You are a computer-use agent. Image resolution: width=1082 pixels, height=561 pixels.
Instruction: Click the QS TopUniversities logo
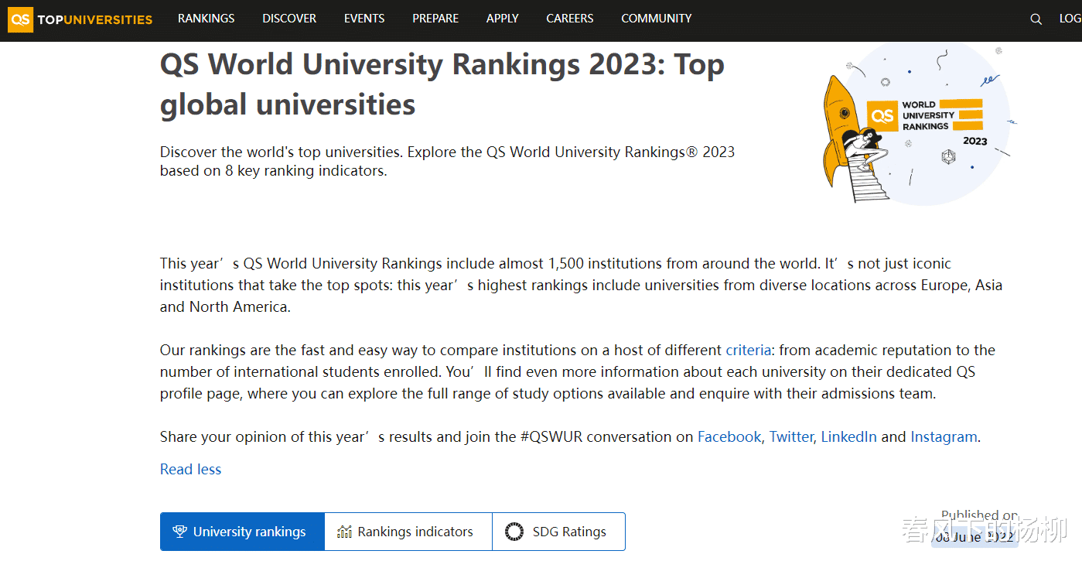(80, 19)
